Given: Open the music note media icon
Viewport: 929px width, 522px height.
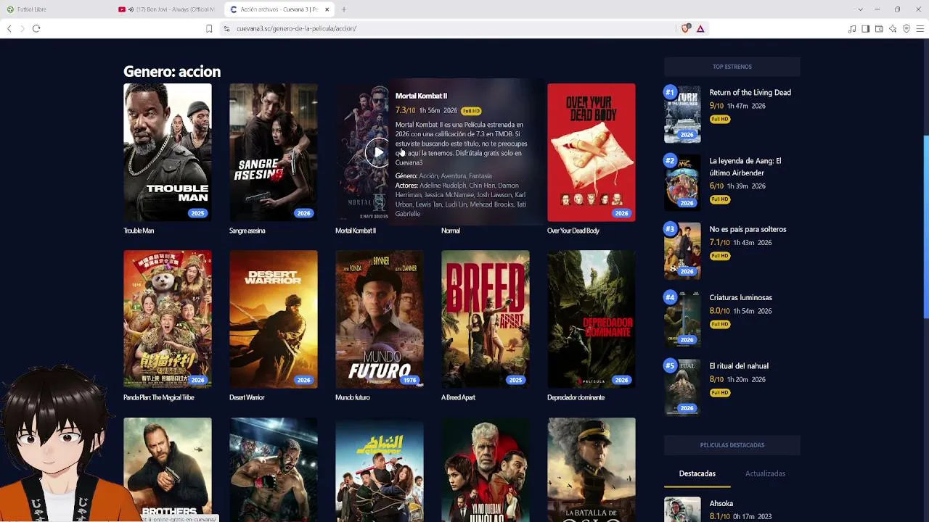Looking at the screenshot, I should 852,28.
